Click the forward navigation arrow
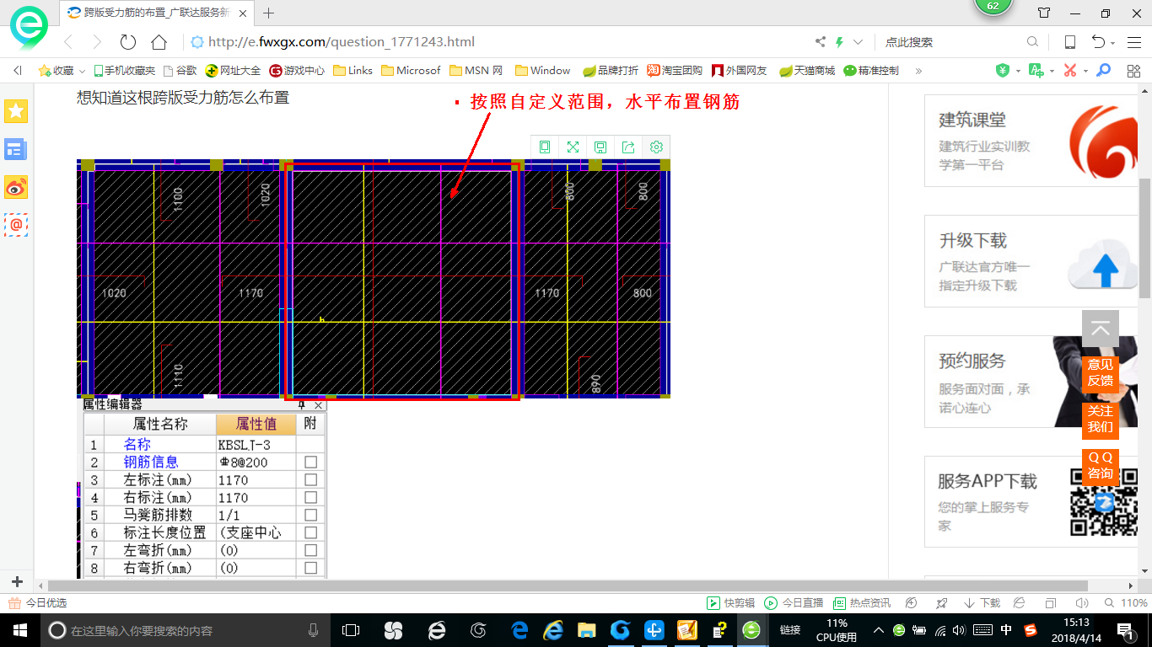This screenshot has width=1152, height=647. pyautogui.click(x=97, y=42)
